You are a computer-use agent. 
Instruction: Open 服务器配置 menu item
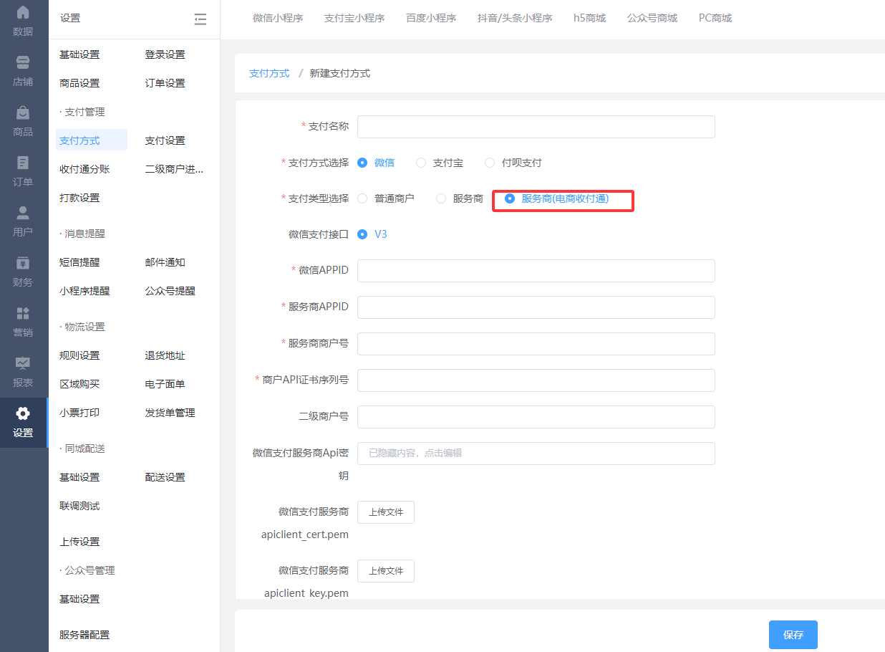pyautogui.click(x=84, y=635)
